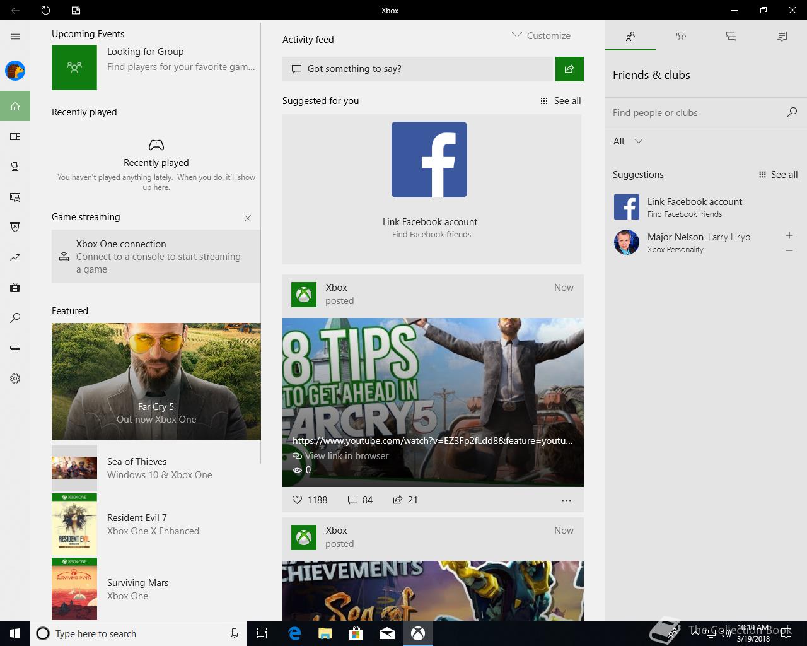The height and width of the screenshot is (646, 807).
Task: Click Find people or clubs field
Action: coord(694,113)
